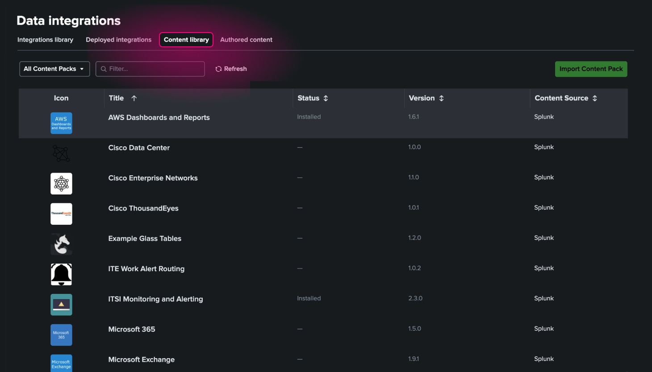Click Splunk source for Microsoft 365
The width and height of the screenshot is (652, 372).
coord(544,329)
